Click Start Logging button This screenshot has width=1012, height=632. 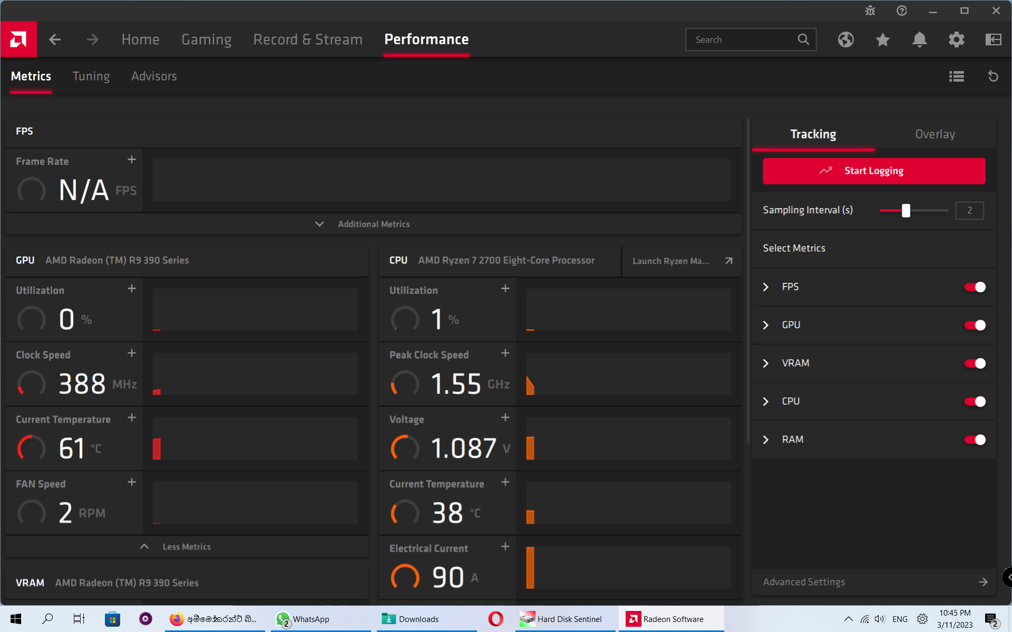(x=874, y=171)
